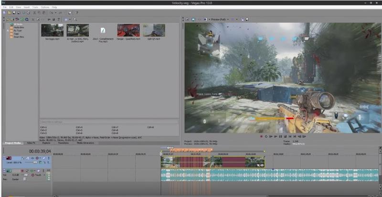This screenshot has width=382, height=197.
Task: Toggle the audio track Mute button
Action: click(x=38, y=171)
